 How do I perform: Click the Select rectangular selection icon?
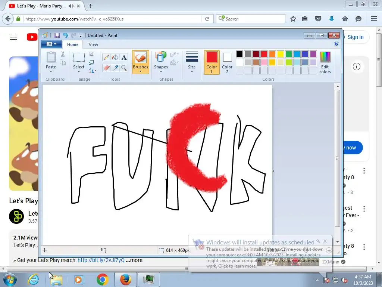(x=79, y=58)
